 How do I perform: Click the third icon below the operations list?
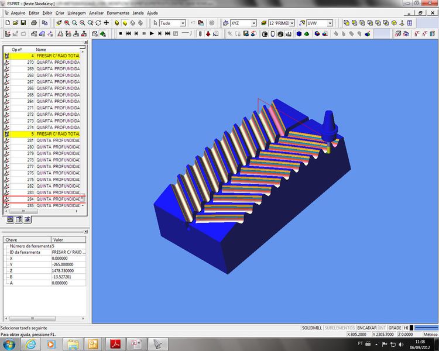[28, 219]
